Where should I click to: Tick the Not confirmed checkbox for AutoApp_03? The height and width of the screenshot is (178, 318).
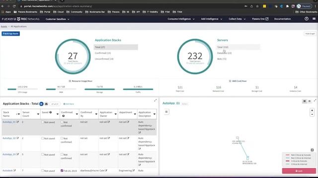click(x=62, y=154)
